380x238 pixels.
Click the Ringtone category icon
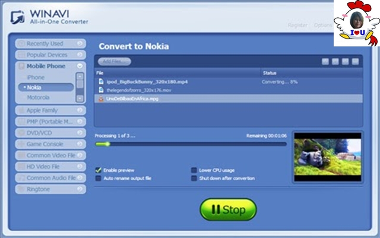[x=21, y=189]
